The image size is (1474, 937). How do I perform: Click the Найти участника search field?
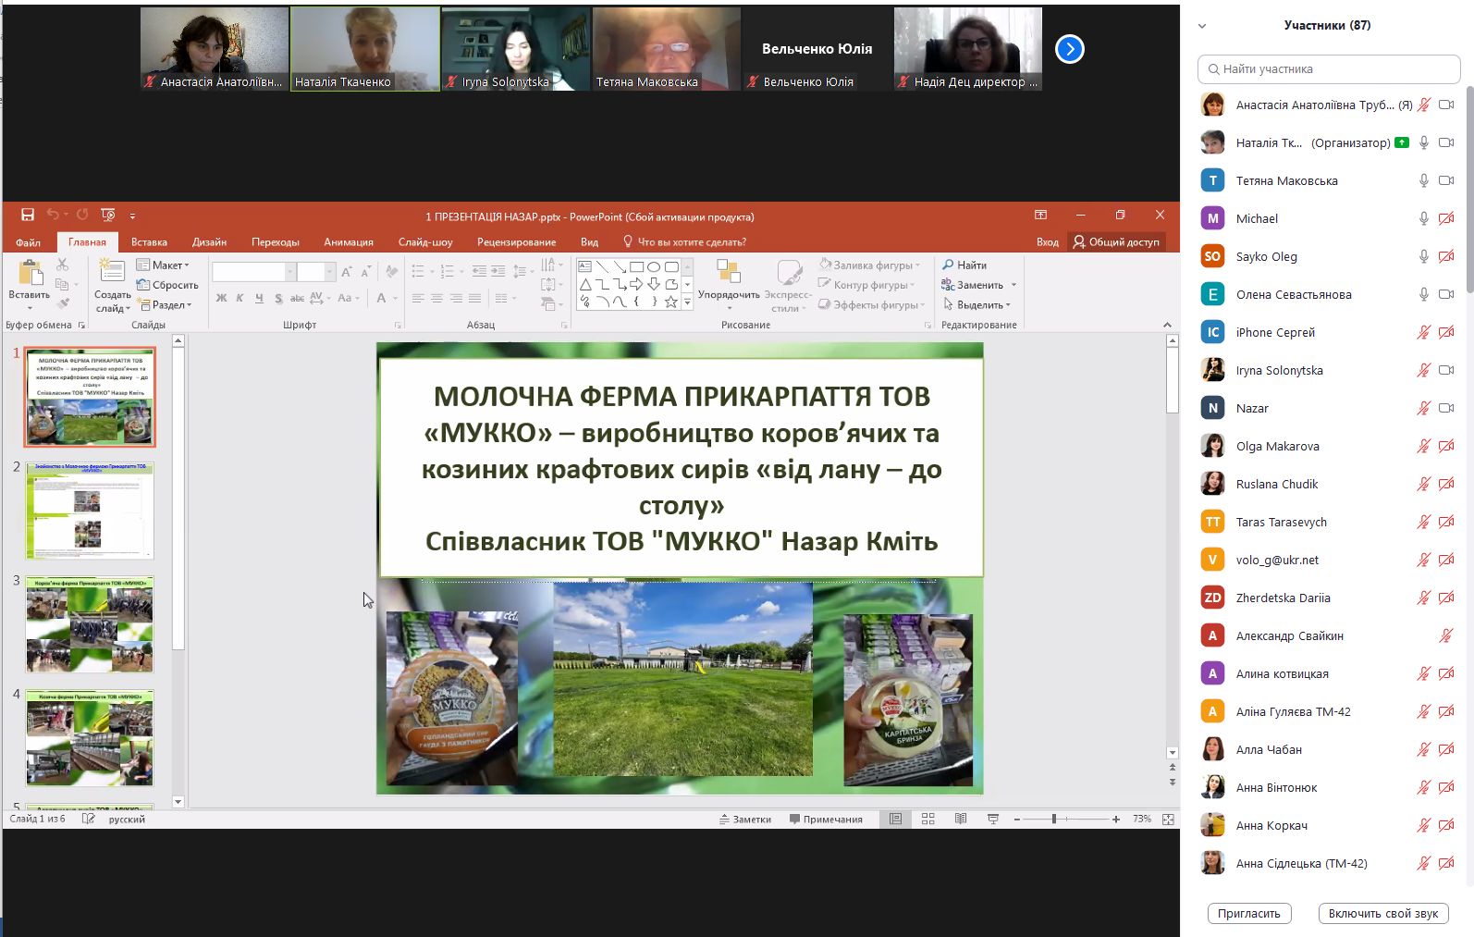click(x=1329, y=68)
